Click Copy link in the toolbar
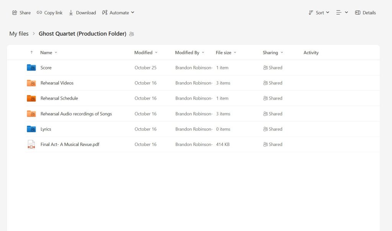The image size is (392, 231). [x=50, y=13]
